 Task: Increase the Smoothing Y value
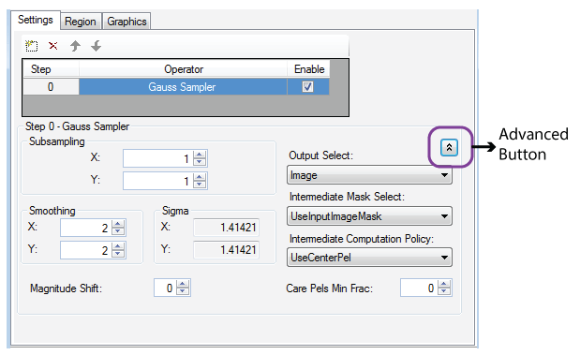tap(118, 246)
